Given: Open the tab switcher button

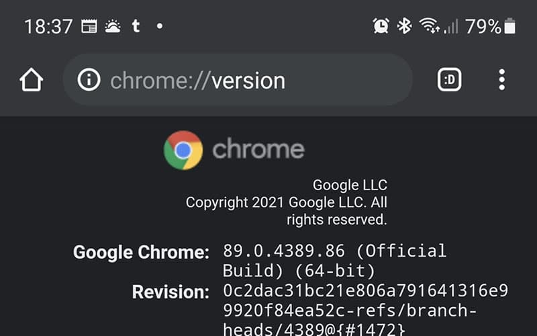Looking at the screenshot, I should click(450, 81).
